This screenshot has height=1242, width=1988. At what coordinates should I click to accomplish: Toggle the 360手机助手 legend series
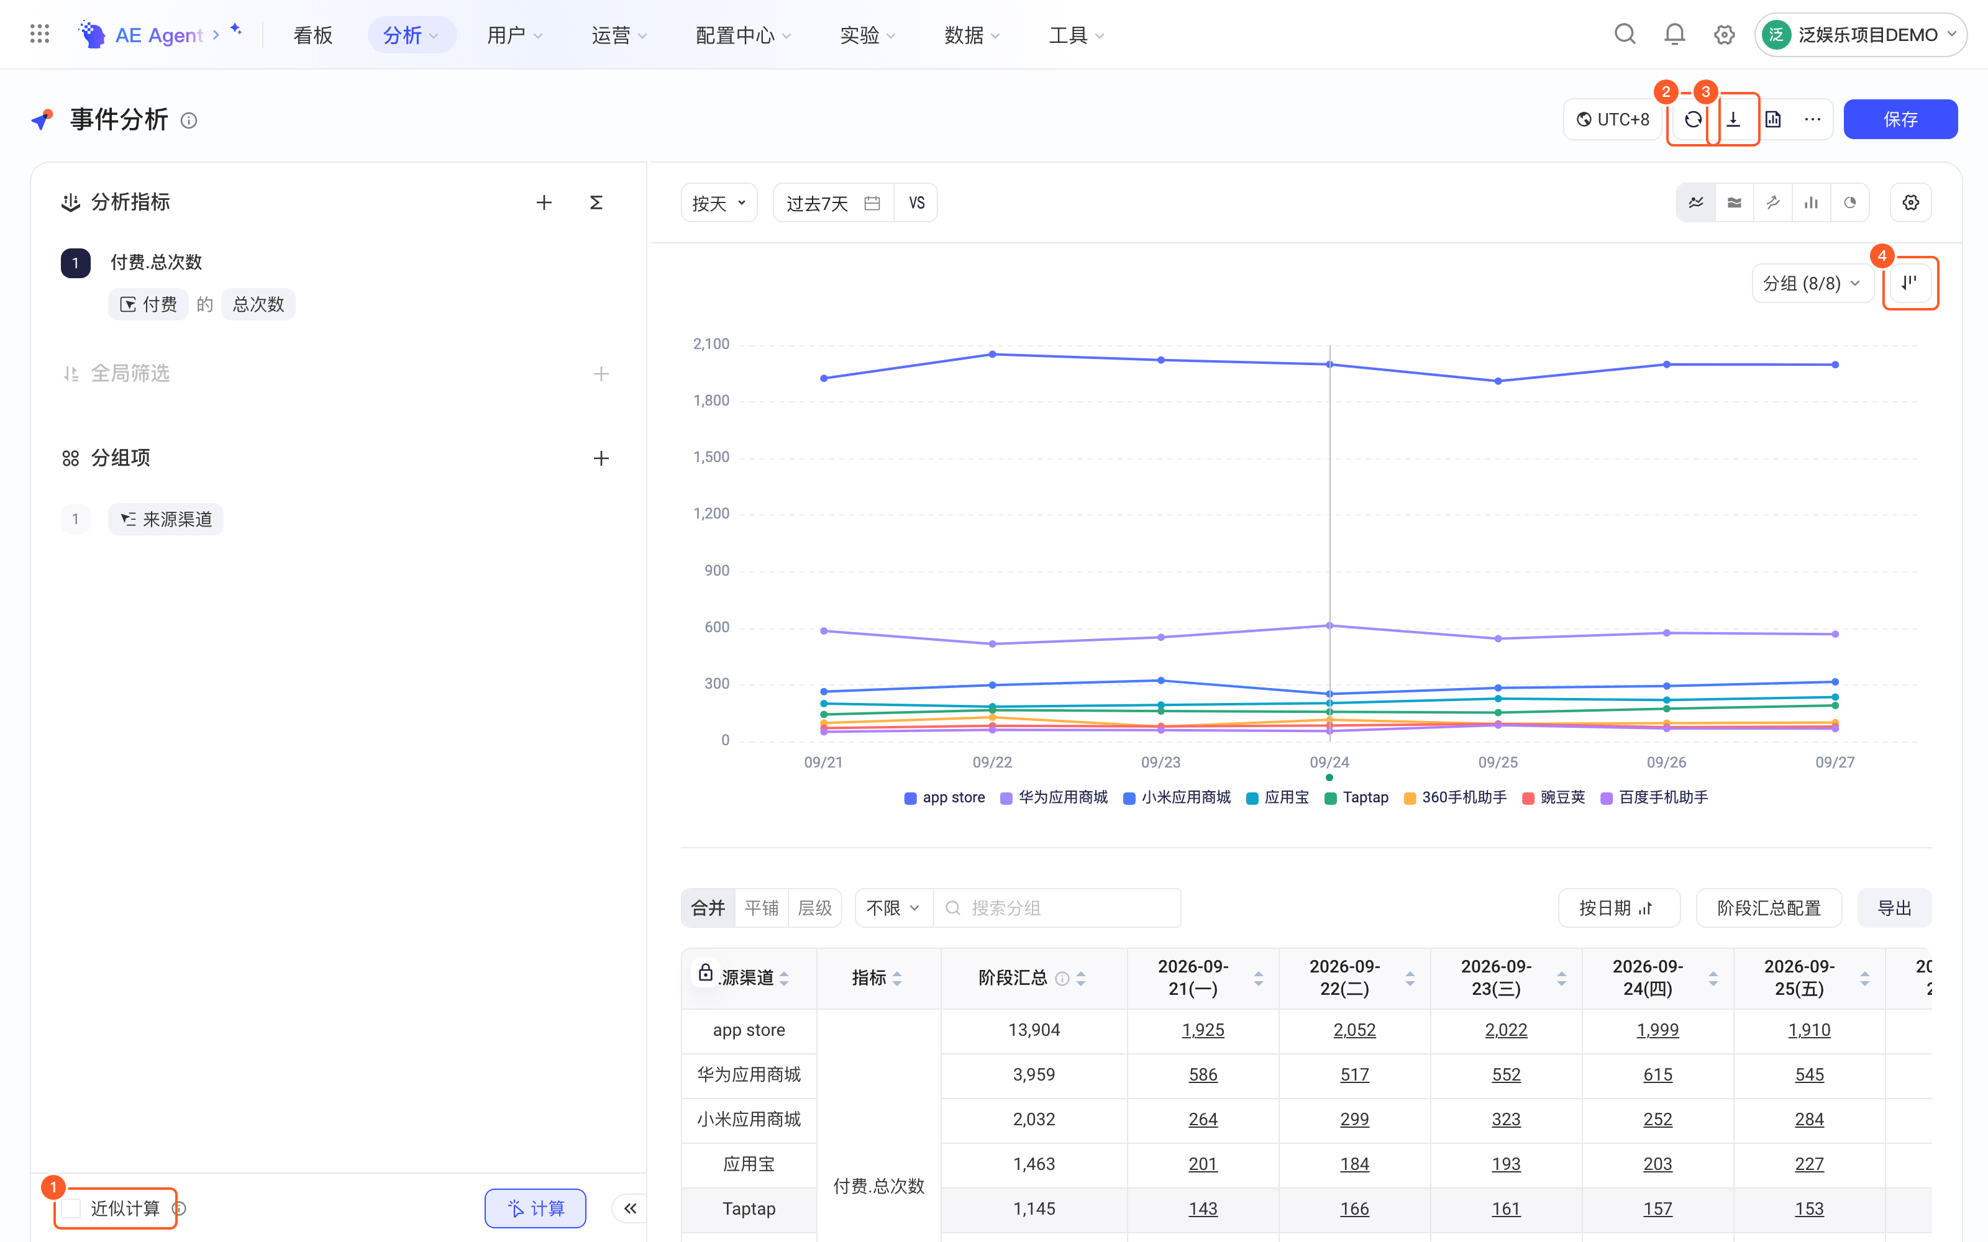coord(1456,797)
